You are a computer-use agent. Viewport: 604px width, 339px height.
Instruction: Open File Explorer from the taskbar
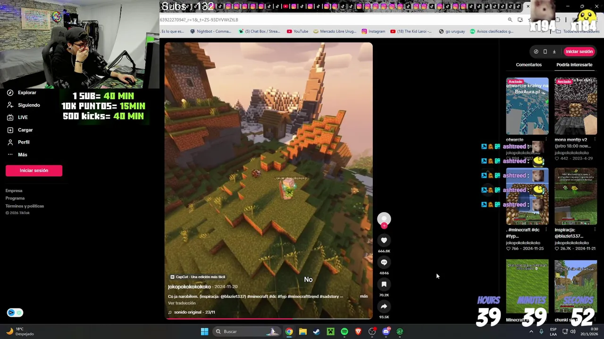pos(303,331)
